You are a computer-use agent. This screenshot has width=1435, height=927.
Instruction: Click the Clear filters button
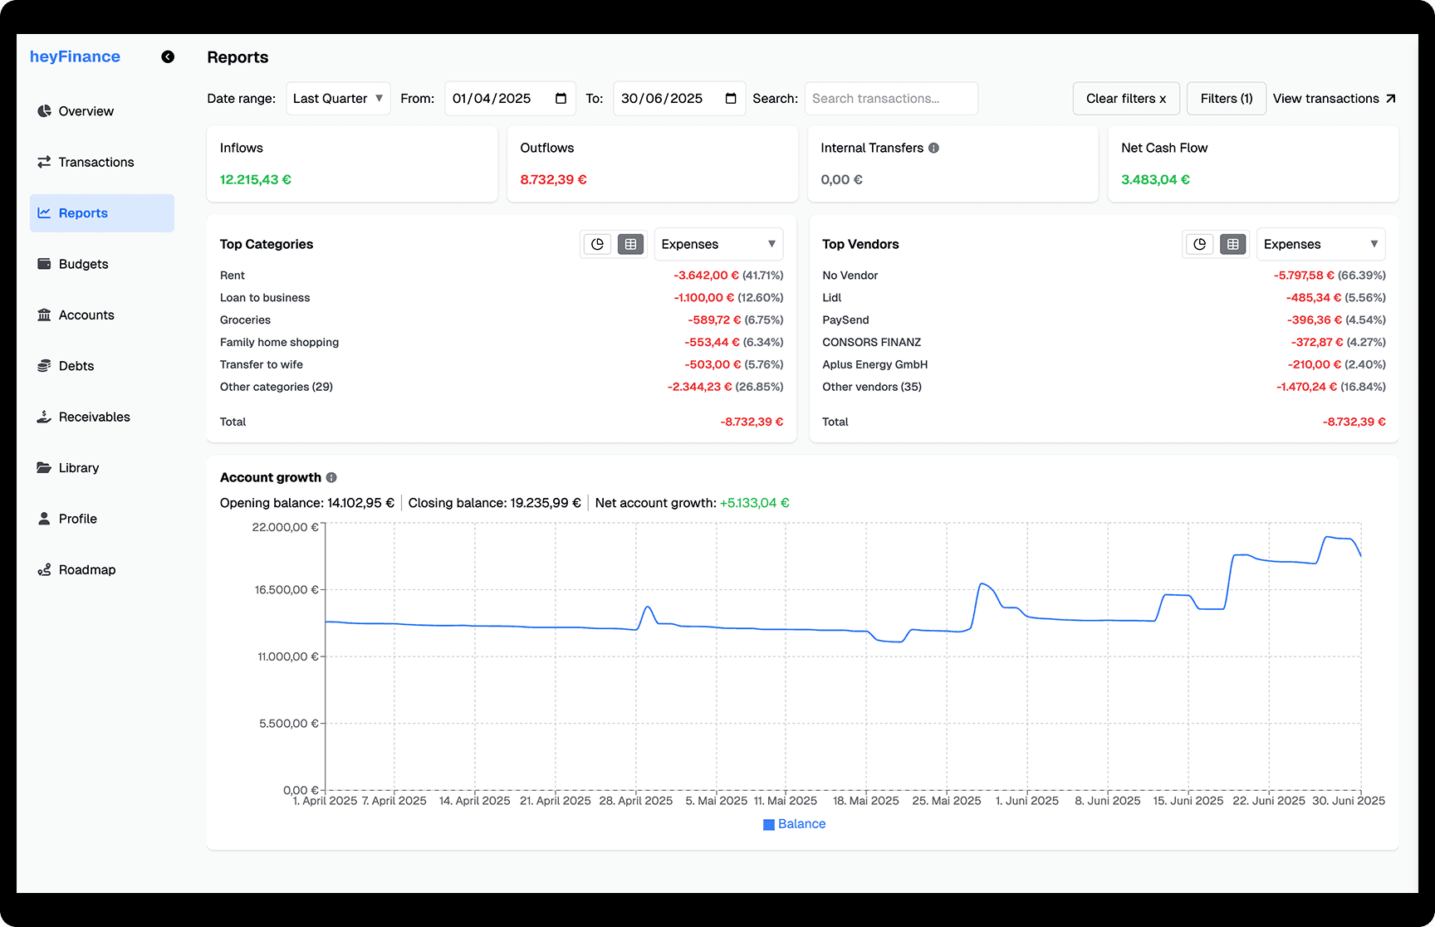1126,98
